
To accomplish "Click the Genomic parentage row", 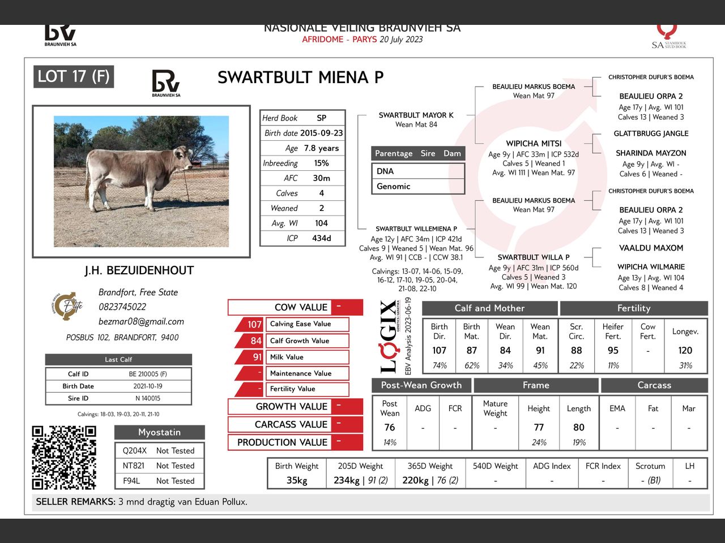I will click(418, 186).
